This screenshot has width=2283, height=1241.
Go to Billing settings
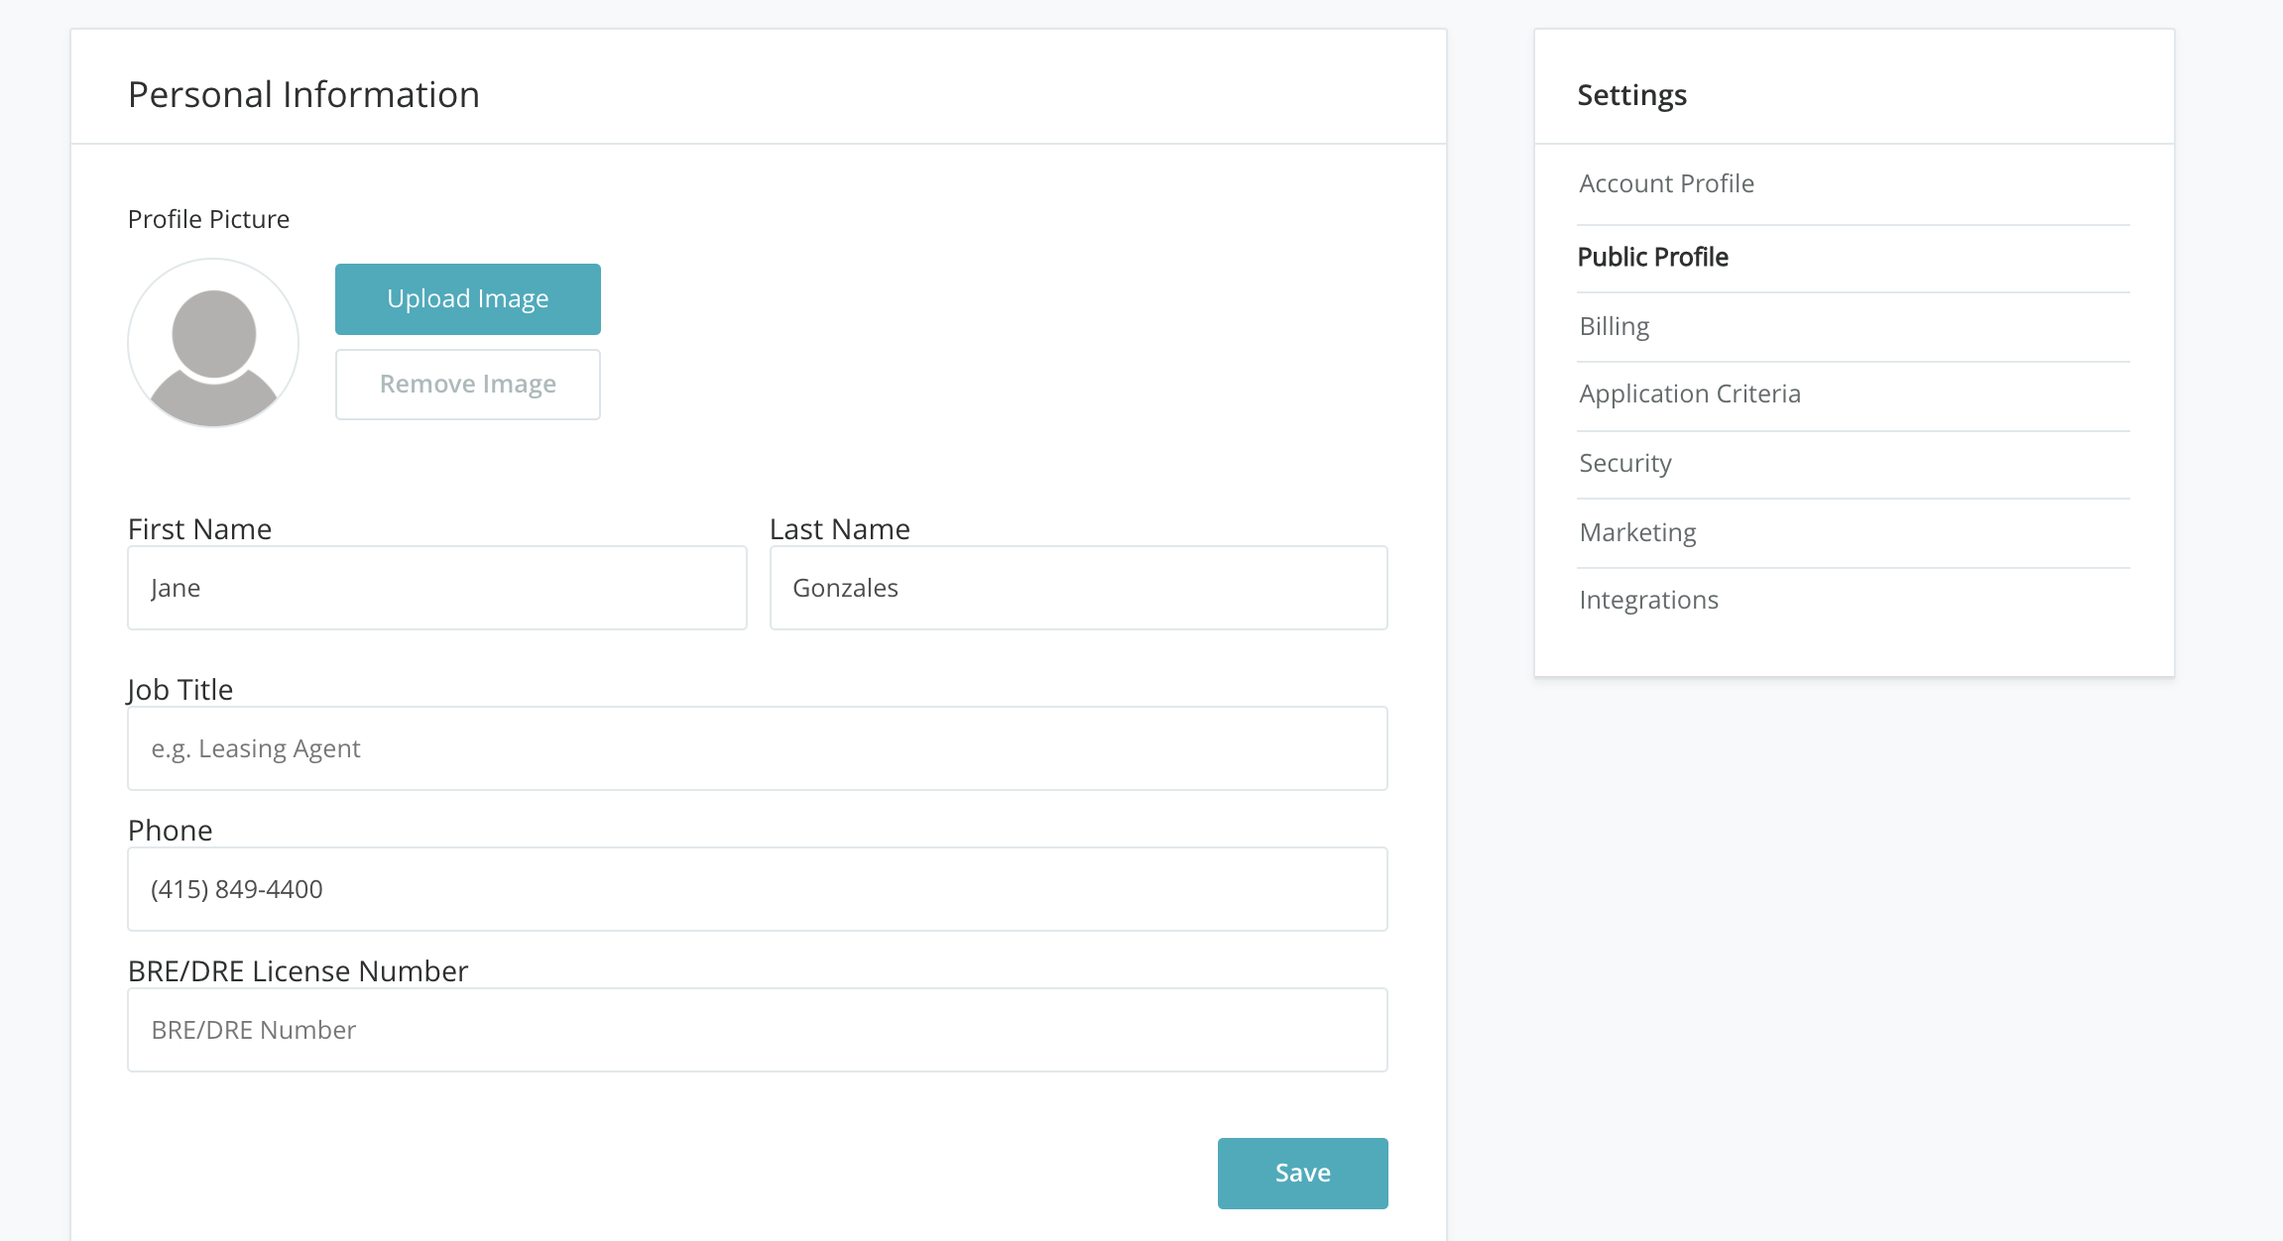tap(1614, 327)
